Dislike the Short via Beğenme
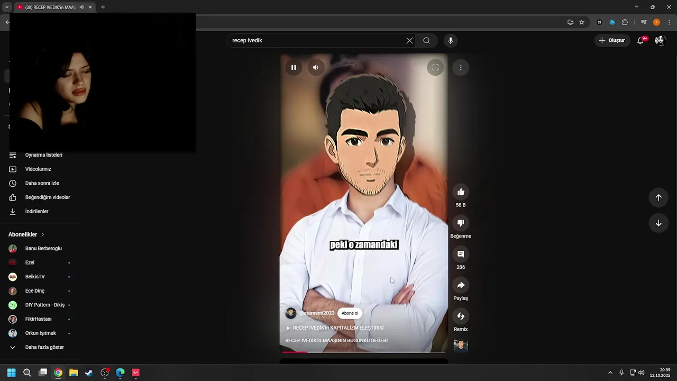The width and height of the screenshot is (677, 381). click(461, 223)
